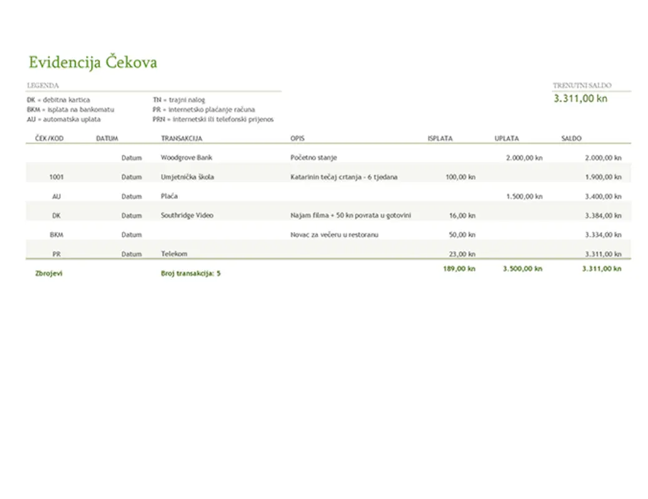Viewport: 648px width, 499px height.
Task: Select the Telekom transaction cell
Action: click(x=174, y=254)
